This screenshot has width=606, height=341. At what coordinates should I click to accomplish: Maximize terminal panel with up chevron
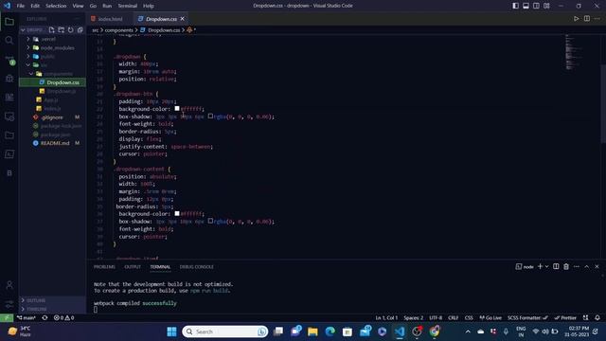click(587, 266)
